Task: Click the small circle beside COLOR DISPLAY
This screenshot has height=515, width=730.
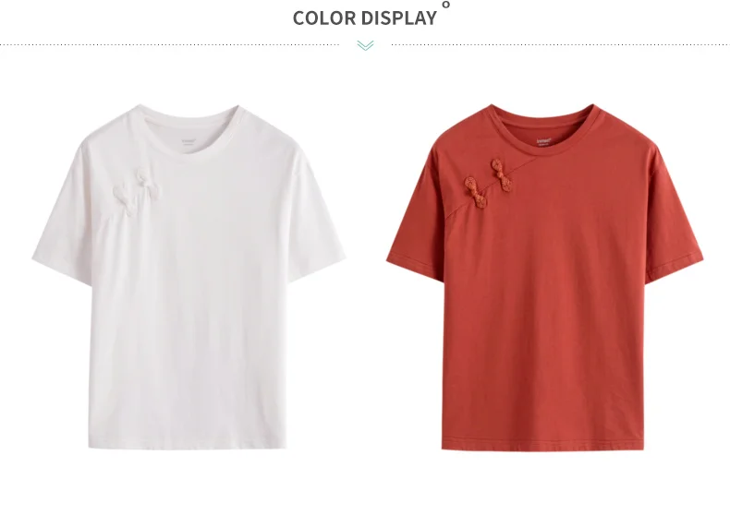Action: click(x=446, y=5)
